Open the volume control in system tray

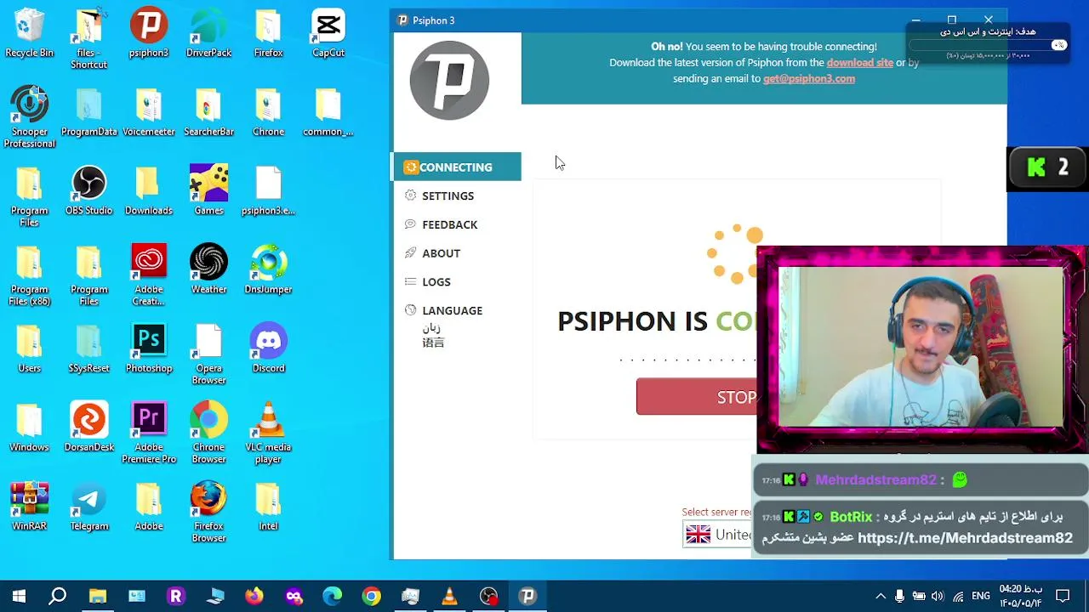pyautogui.click(x=938, y=596)
